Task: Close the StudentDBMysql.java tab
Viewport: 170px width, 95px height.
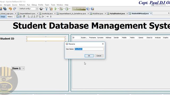Action: [151, 13]
